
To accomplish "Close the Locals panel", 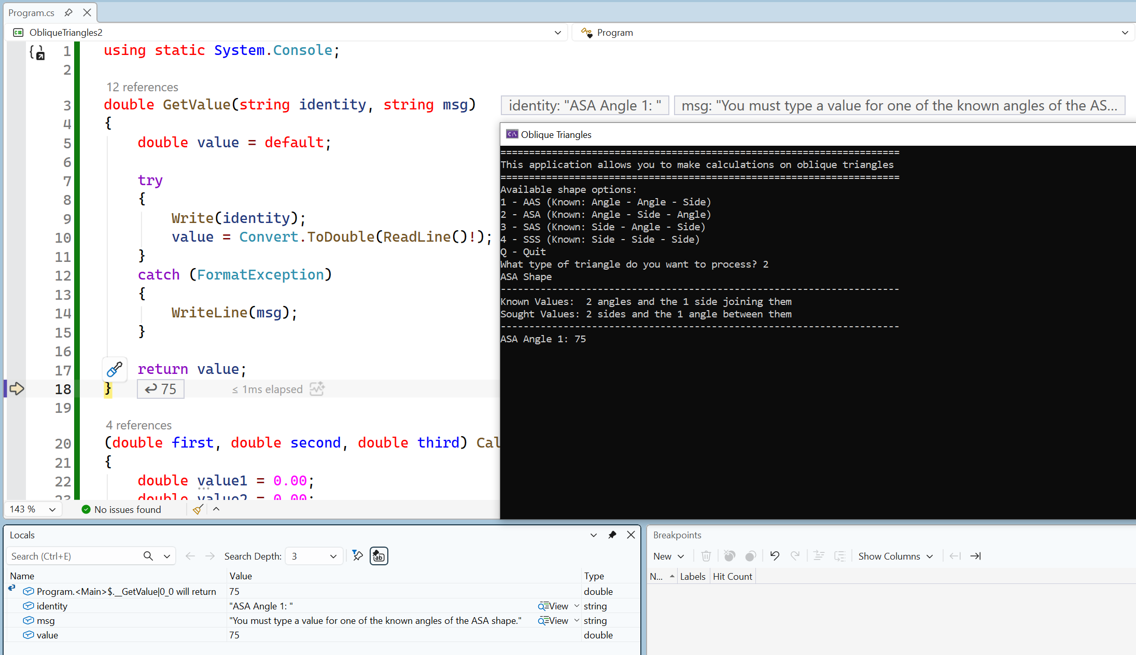I will tap(631, 535).
